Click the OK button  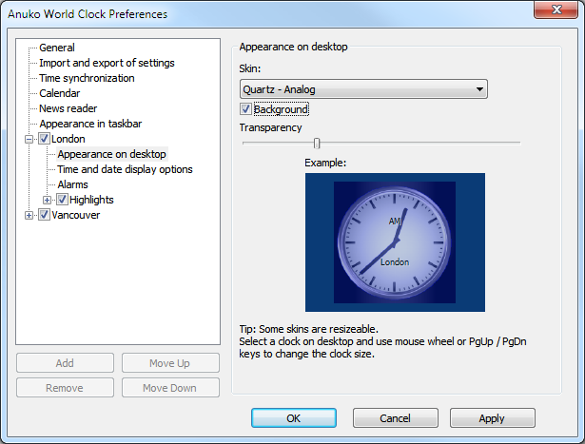click(x=293, y=418)
